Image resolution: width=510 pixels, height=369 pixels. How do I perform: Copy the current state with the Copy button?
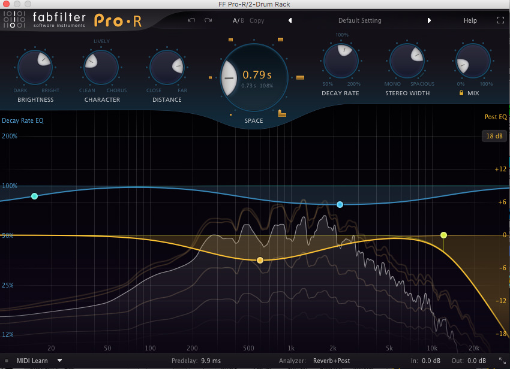(257, 20)
